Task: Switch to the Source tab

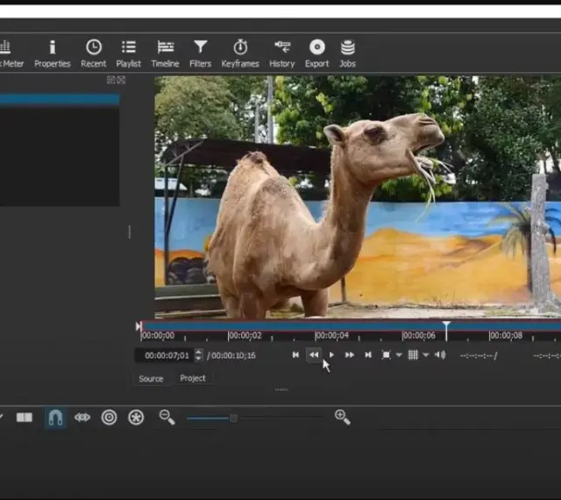Action: tap(151, 379)
